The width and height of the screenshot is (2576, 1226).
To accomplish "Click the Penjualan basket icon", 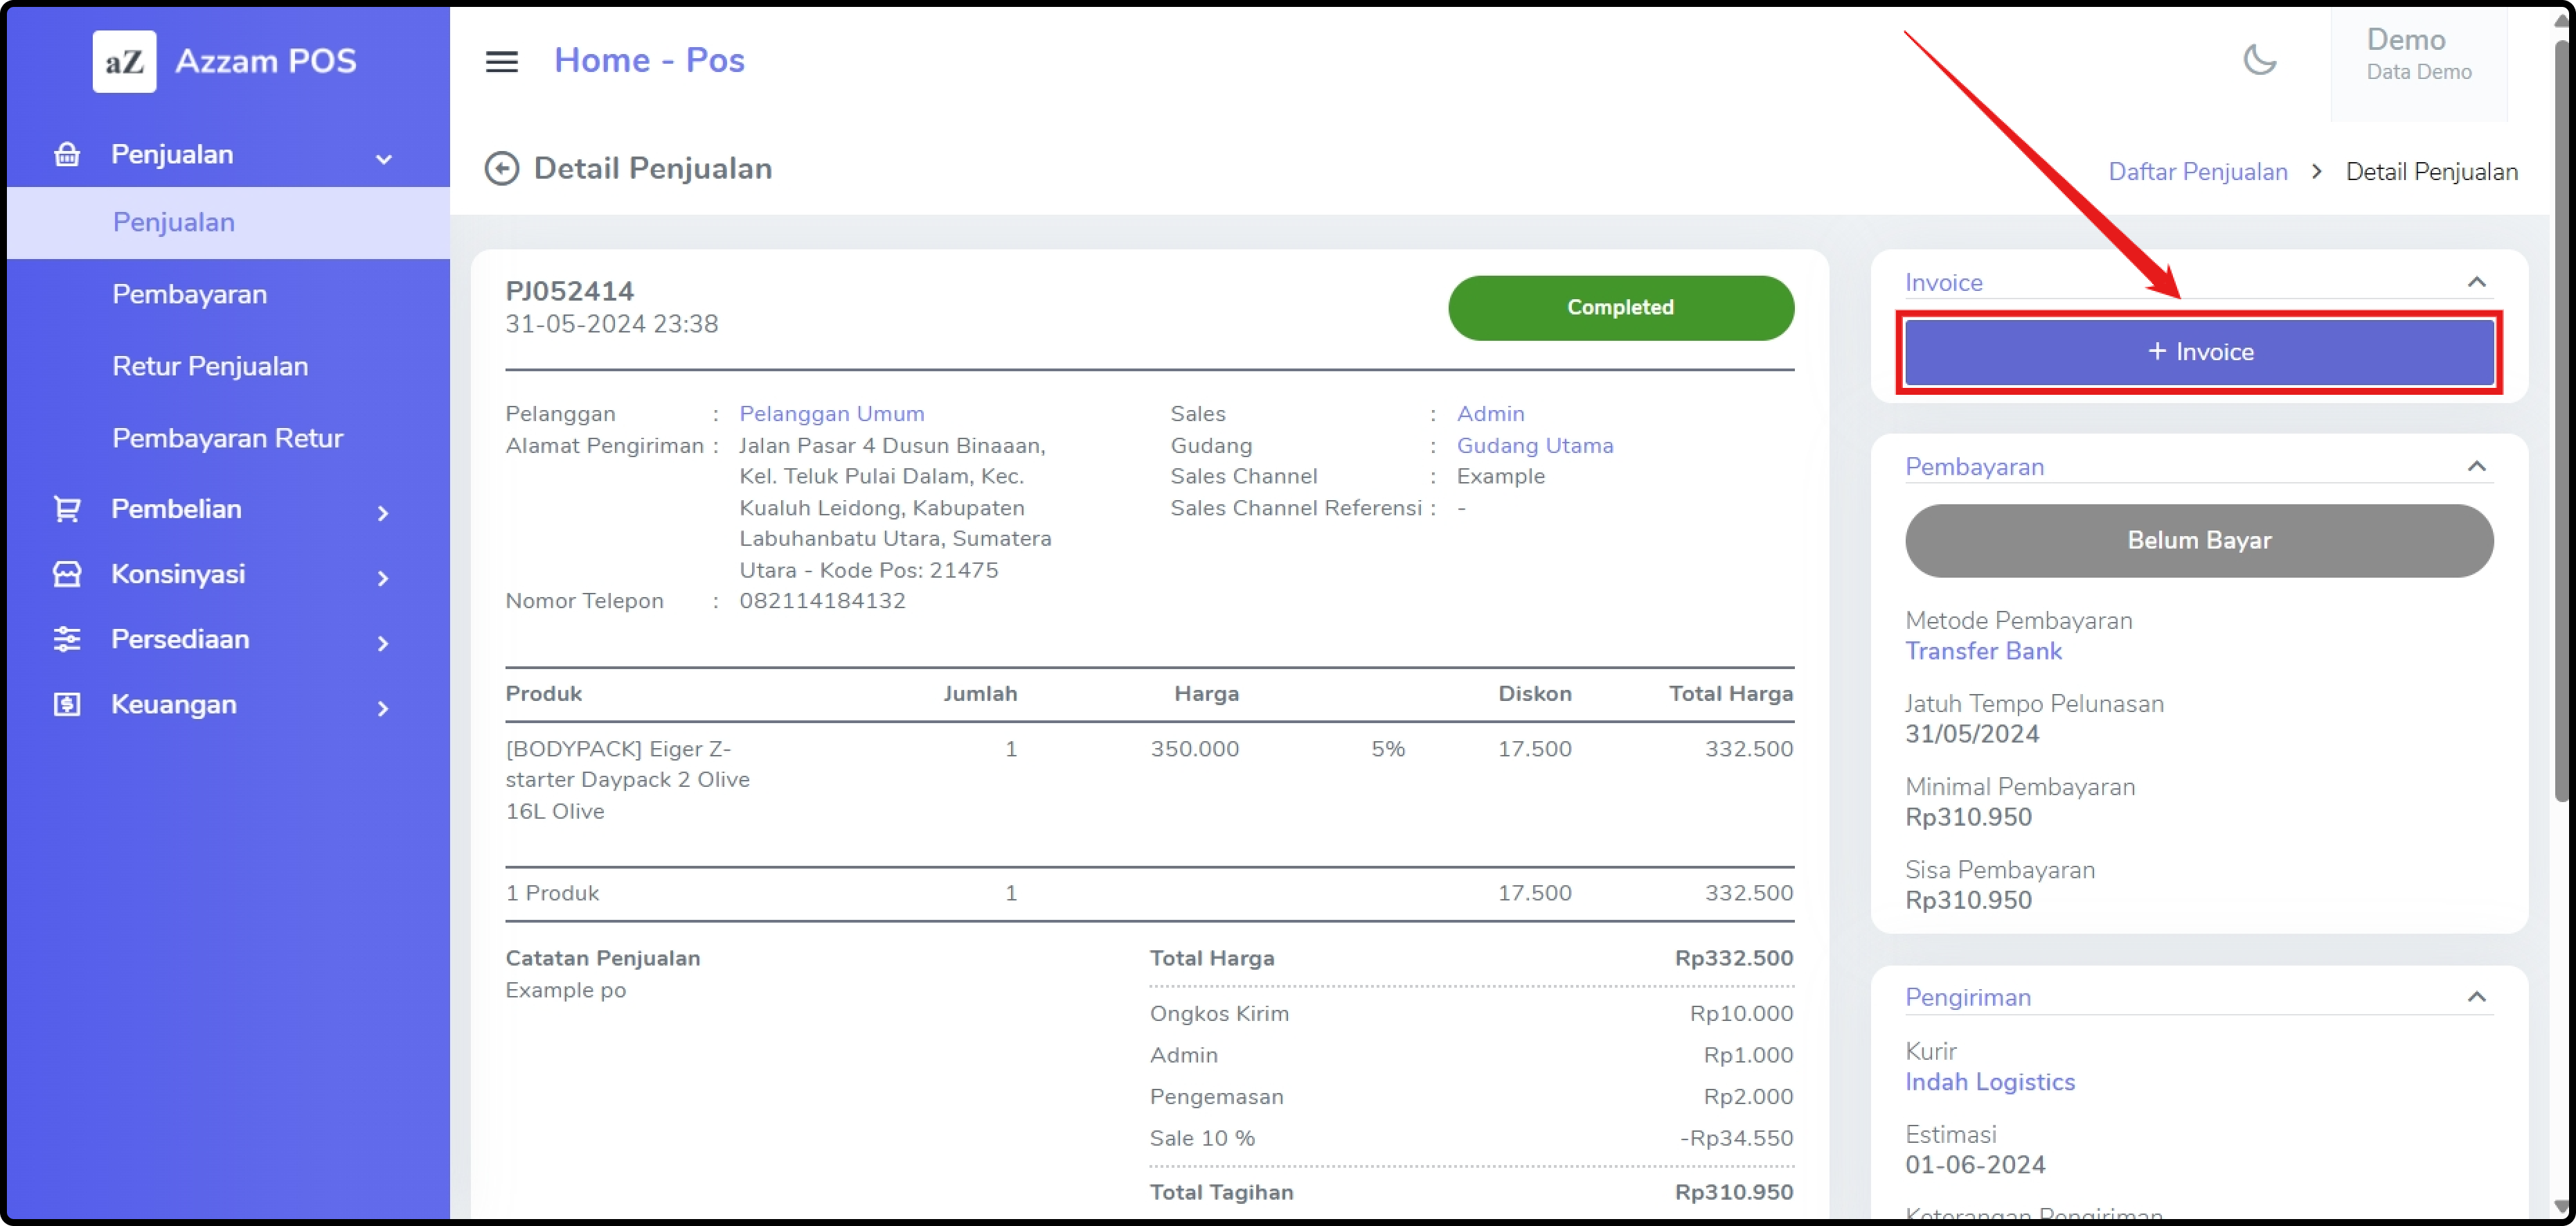I will (67, 155).
